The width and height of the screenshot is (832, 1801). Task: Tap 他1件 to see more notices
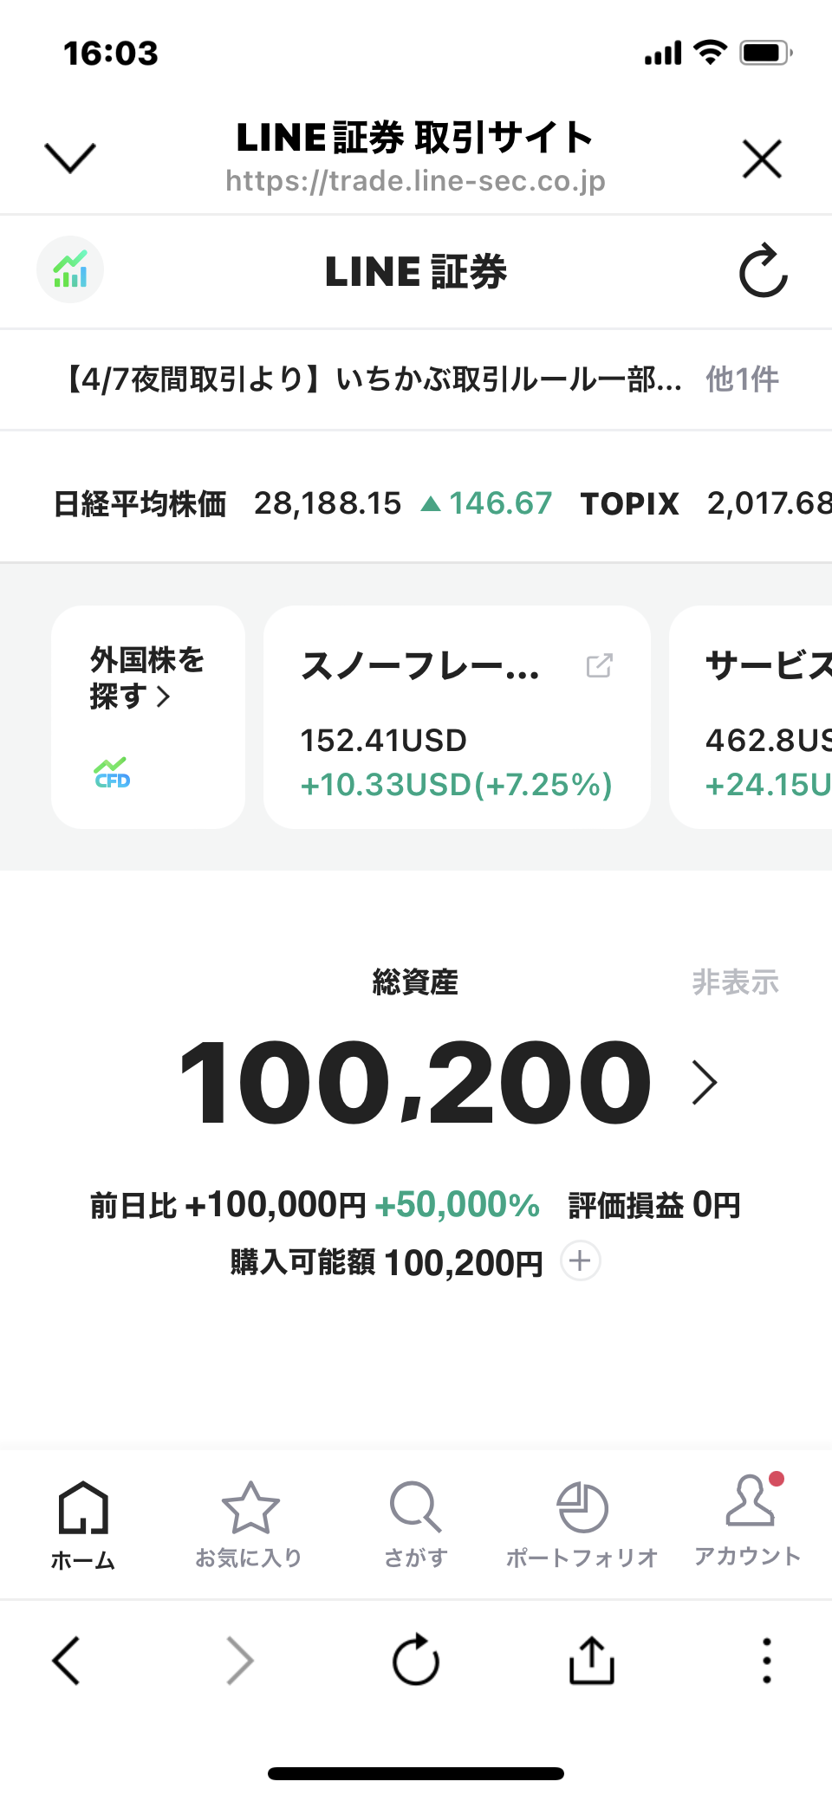[742, 379]
